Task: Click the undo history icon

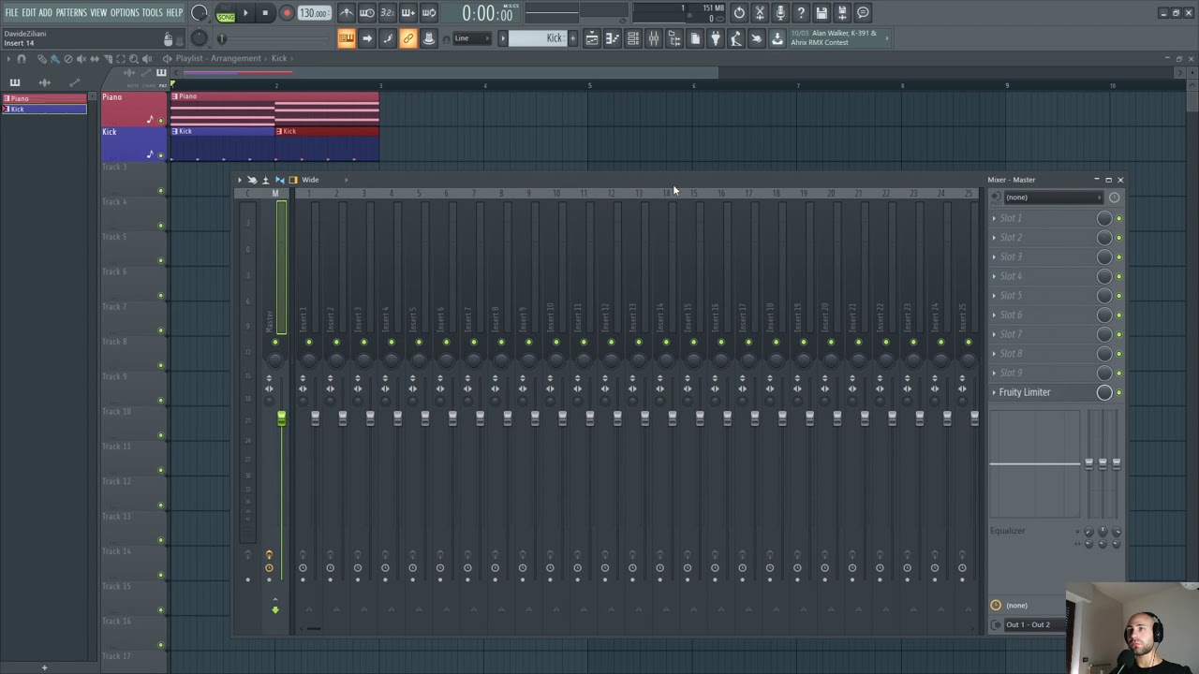Action: (739, 13)
